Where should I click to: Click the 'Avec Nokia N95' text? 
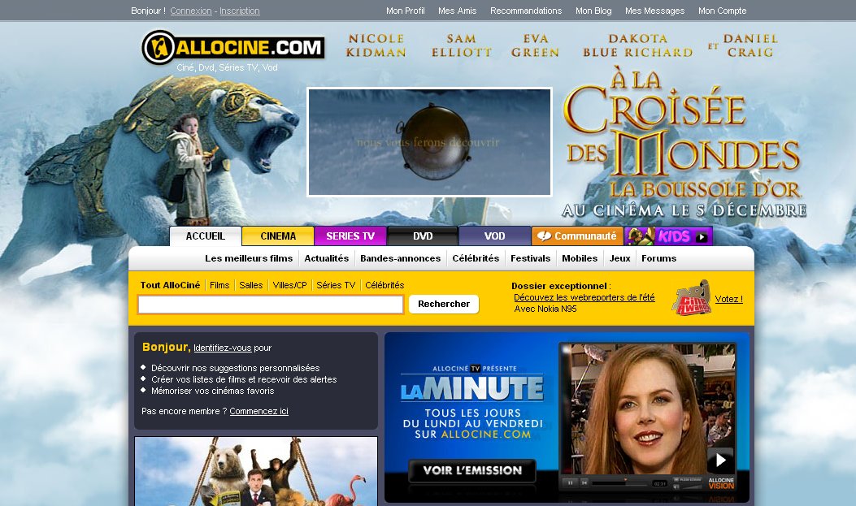[x=545, y=309]
